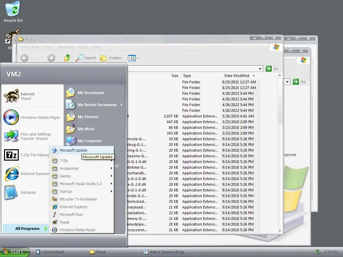Expand the Startup program group
Screen dimensions: 343x257
(82, 191)
